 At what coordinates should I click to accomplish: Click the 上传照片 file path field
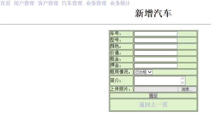coord(156,89)
